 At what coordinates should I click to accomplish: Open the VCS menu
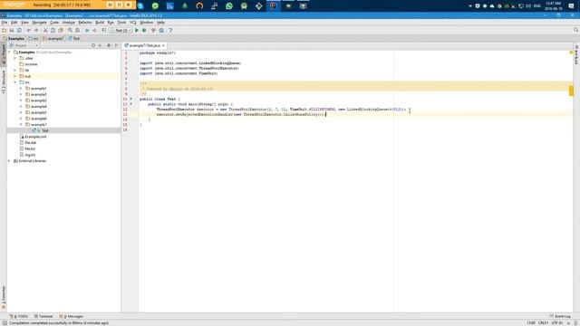click(x=133, y=23)
